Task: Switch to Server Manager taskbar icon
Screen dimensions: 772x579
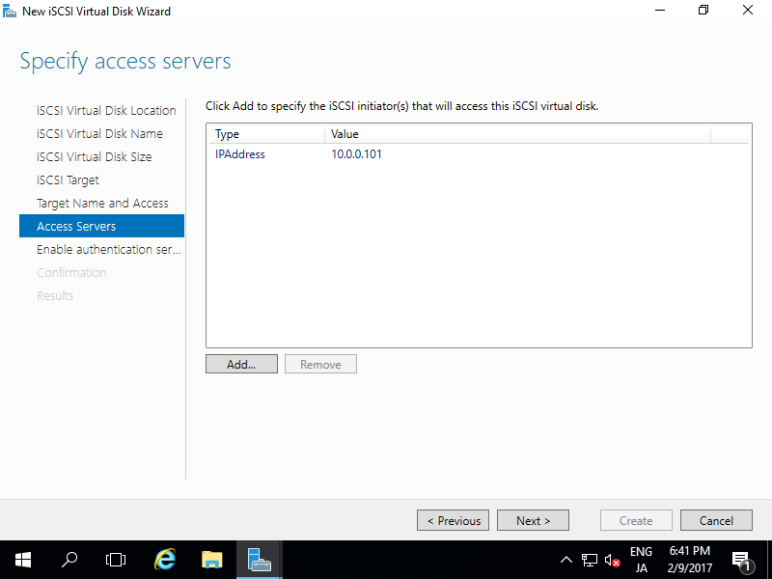Action: pos(260,560)
